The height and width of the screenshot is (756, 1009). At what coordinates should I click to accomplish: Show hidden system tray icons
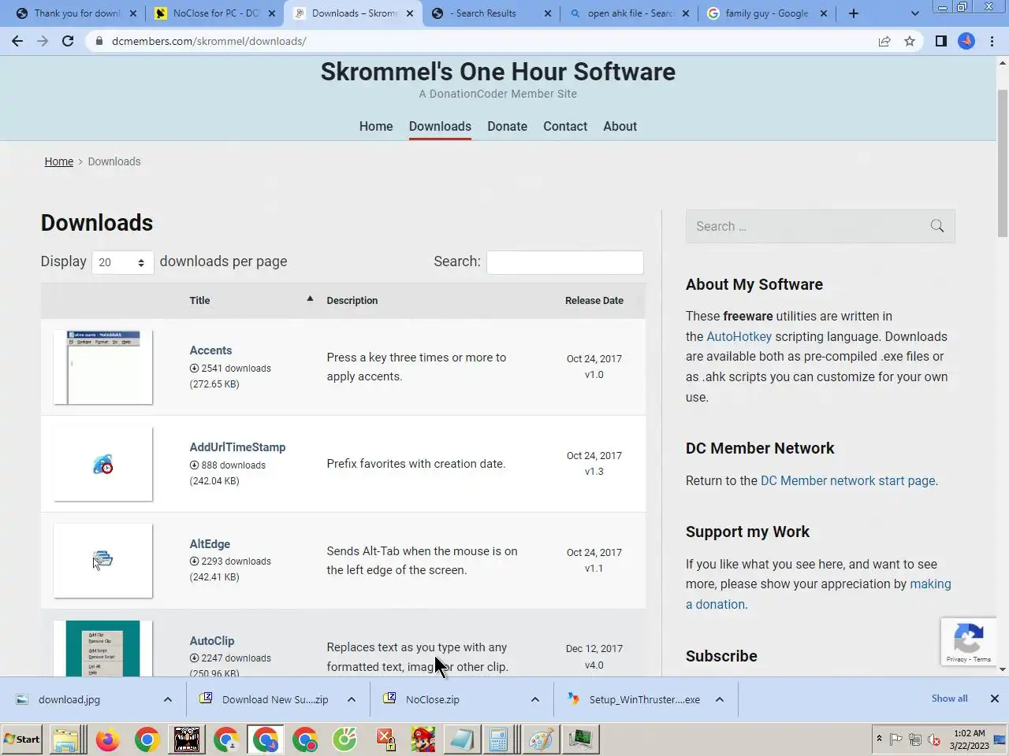pyautogui.click(x=879, y=739)
